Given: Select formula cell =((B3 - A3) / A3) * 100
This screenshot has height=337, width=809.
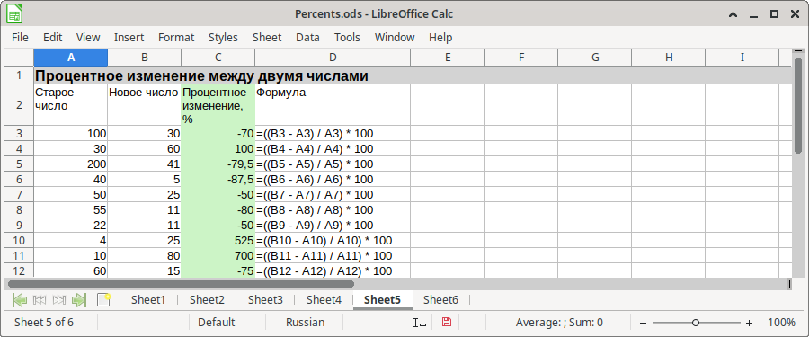Looking at the screenshot, I should point(333,134).
